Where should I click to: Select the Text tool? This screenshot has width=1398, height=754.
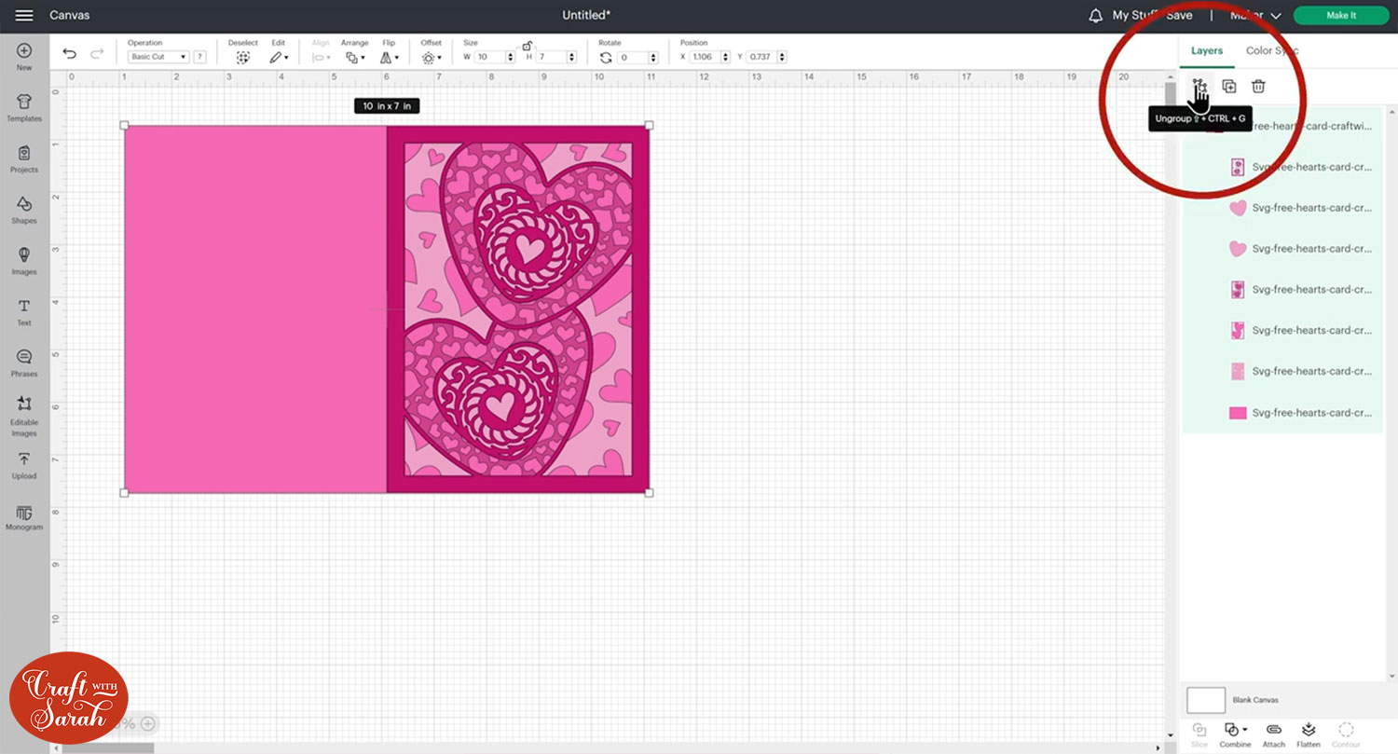24,311
